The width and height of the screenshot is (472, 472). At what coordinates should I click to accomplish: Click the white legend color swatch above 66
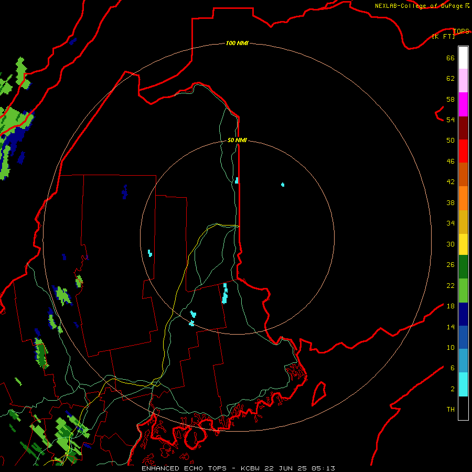[463, 58]
